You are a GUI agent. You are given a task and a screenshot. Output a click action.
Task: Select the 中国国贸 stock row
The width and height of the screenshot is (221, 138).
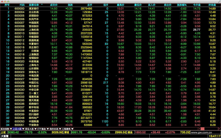tap(110, 23)
